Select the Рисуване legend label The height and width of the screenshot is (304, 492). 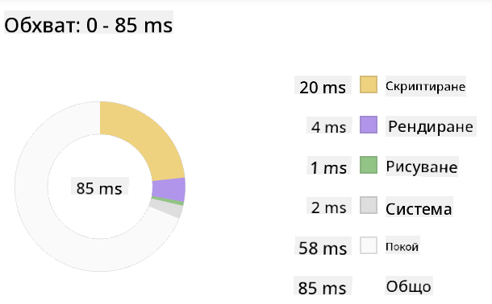[422, 166]
